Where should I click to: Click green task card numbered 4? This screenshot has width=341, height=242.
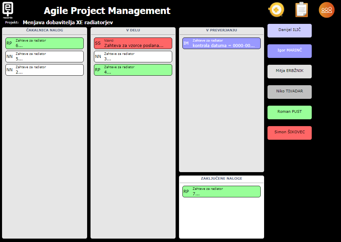(x=133, y=70)
